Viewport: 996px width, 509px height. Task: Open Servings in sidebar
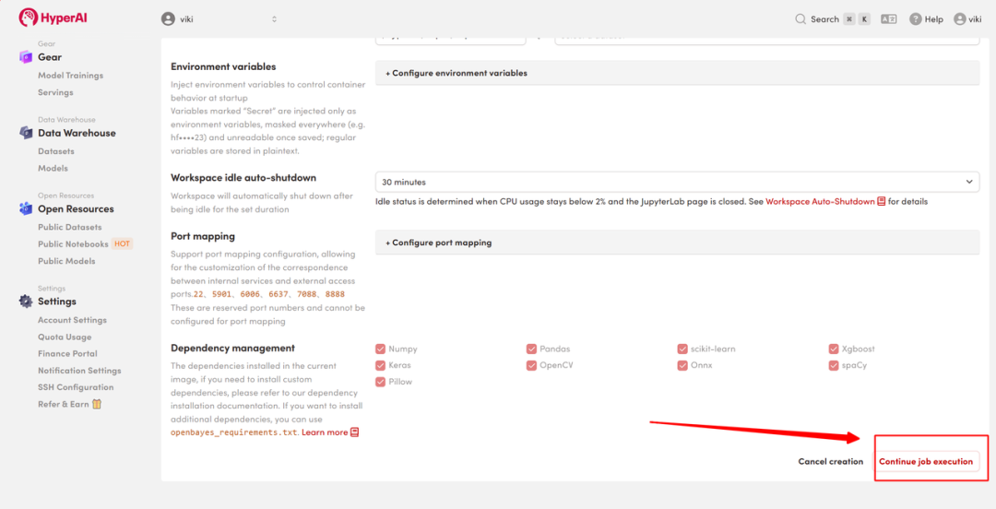[x=56, y=93]
